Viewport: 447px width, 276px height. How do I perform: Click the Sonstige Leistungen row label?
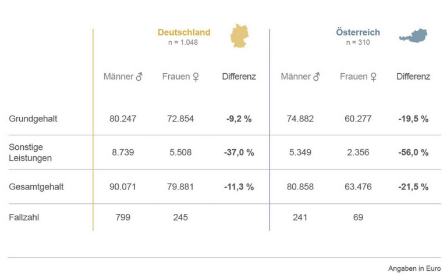coord(30,152)
